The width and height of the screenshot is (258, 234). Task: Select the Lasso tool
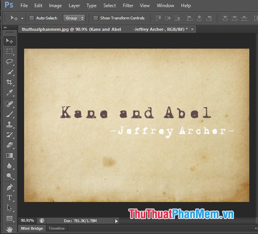pos(9,61)
